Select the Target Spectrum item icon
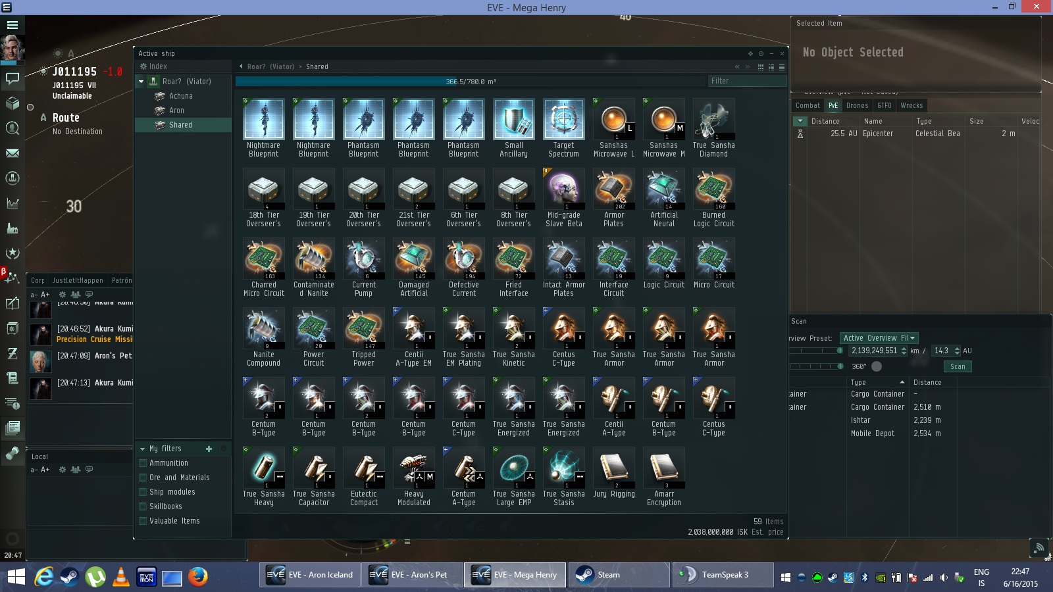The width and height of the screenshot is (1053, 592). 564,120
